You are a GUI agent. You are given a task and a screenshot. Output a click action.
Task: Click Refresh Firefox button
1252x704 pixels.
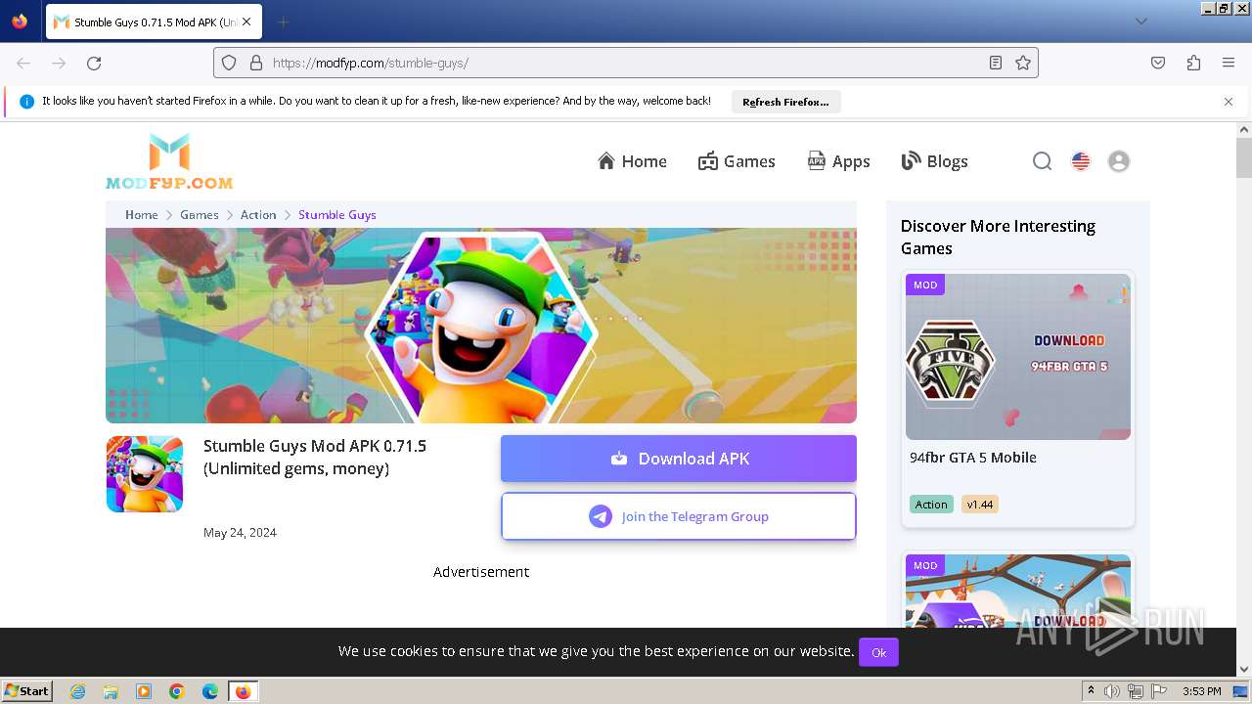(785, 102)
